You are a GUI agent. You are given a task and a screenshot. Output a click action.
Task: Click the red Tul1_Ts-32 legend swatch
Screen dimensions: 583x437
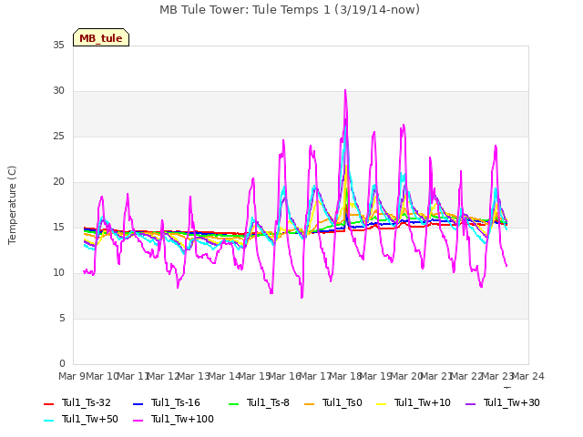click(48, 404)
